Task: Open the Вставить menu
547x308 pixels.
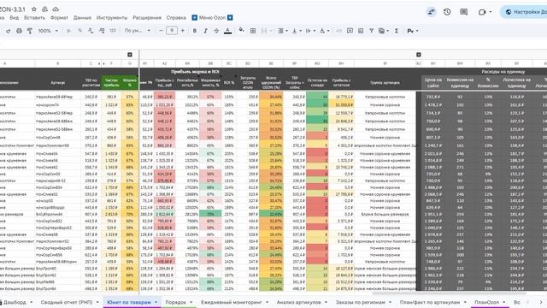Action: 34,18
